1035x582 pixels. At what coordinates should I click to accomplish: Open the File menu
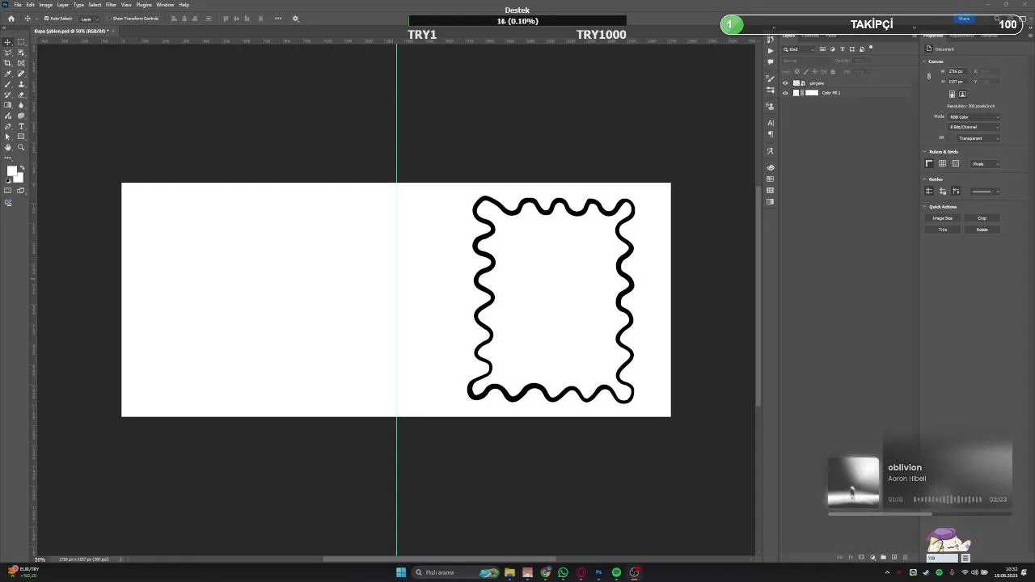click(x=18, y=5)
